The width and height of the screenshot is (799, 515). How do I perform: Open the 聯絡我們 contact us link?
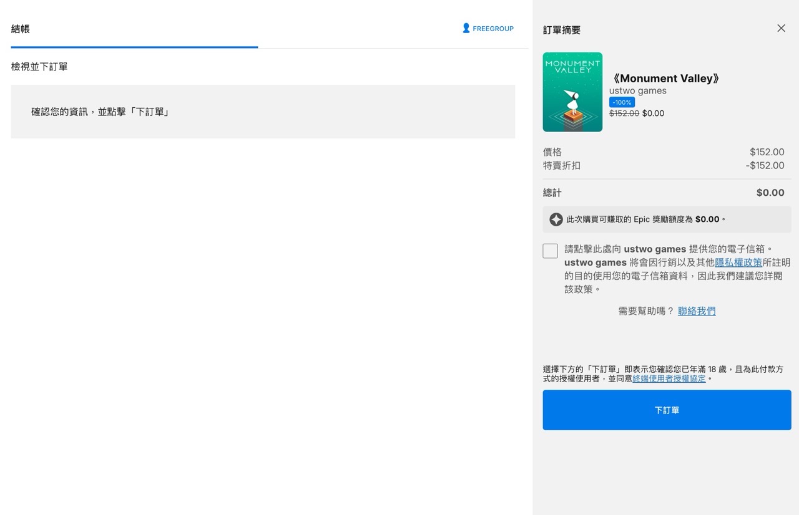pyautogui.click(x=697, y=311)
